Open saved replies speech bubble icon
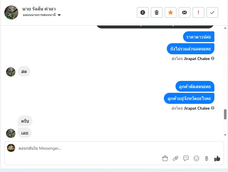 pyautogui.click(x=186, y=158)
